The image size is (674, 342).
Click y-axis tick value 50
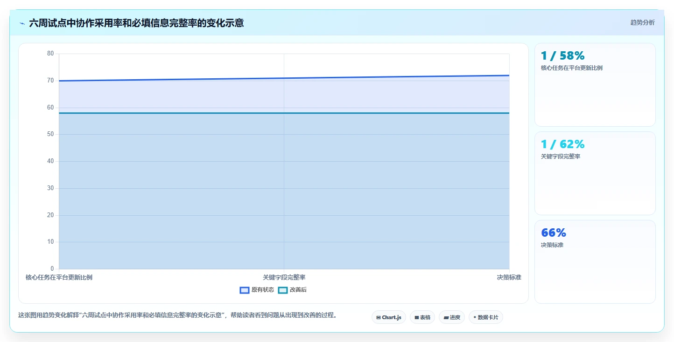(50, 134)
